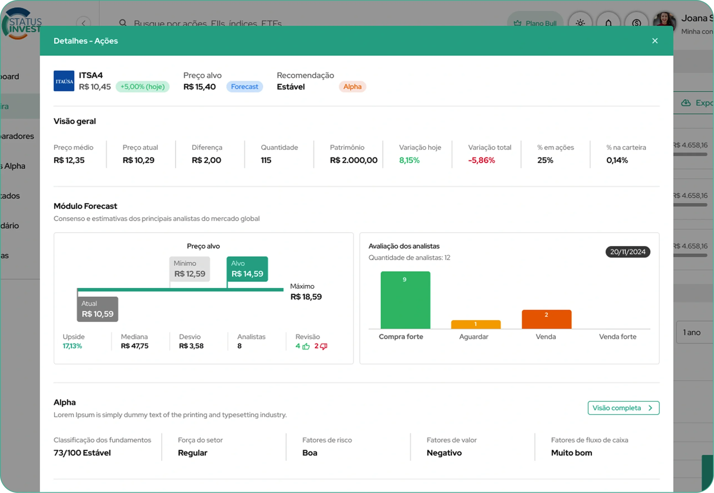Click the Itaúsa company logo
This screenshot has width=714, height=493.
[64, 81]
